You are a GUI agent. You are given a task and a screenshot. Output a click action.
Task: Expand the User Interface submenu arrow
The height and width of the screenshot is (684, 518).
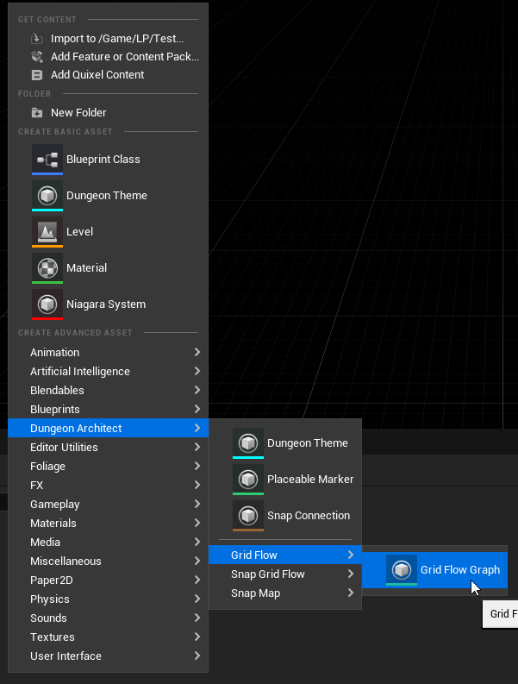[197, 656]
